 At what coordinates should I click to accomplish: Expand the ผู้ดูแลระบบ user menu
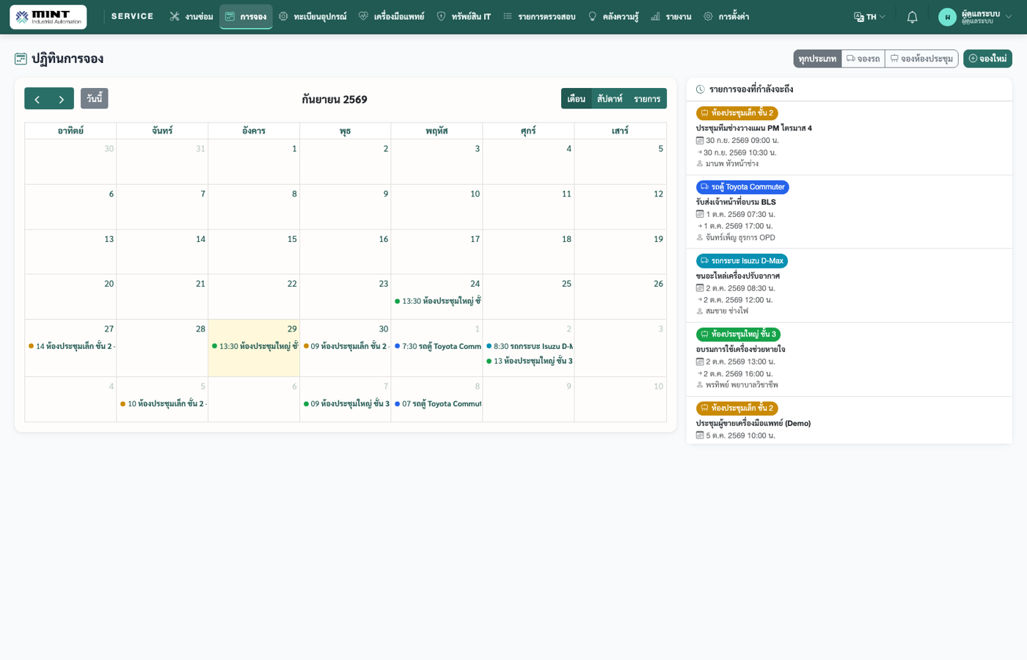tap(975, 17)
